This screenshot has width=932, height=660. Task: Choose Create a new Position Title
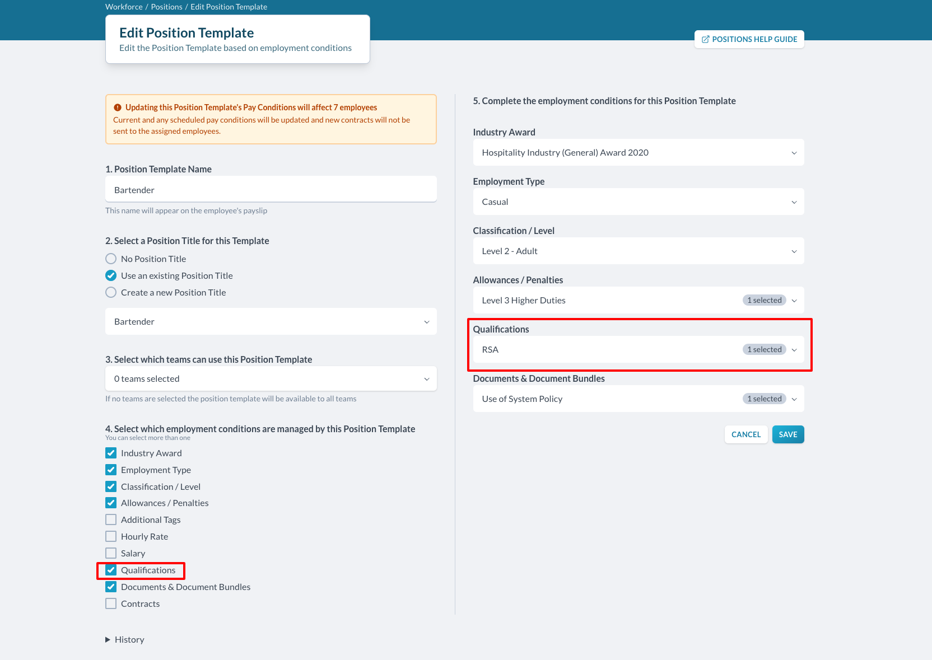pos(111,293)
